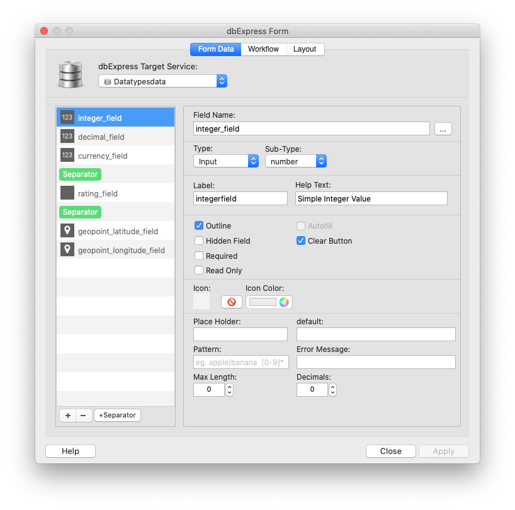Click the red clear icon button
The width and height of the screenshot is (515, 510).
point(231,302)
